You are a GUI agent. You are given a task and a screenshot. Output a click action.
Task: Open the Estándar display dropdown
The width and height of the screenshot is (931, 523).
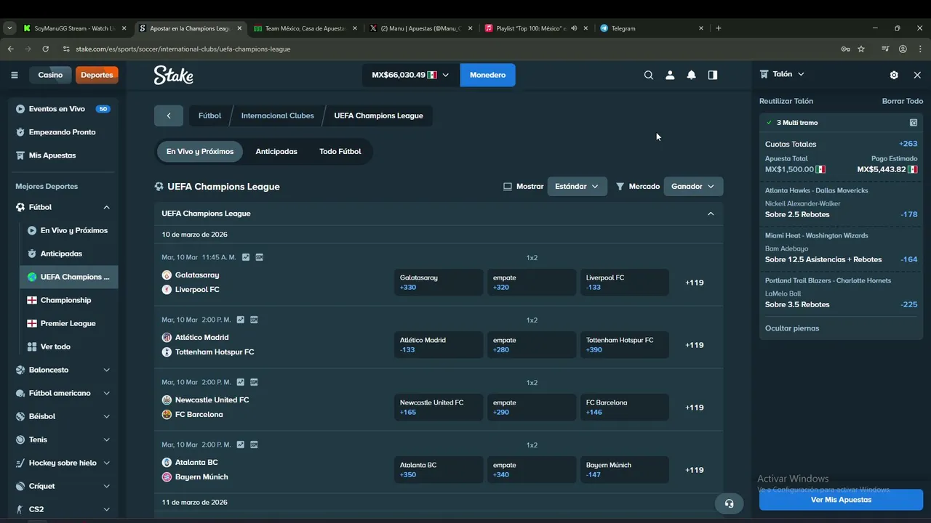pyautogui.click(x=577, y=187)
